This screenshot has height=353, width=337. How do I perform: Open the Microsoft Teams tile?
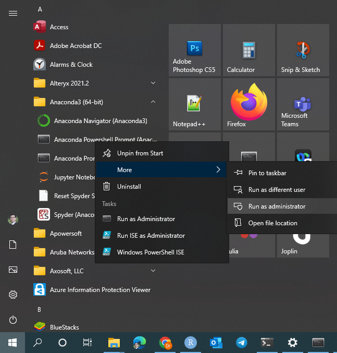coord(303,104)
